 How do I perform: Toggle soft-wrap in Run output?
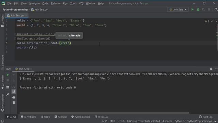(x=14, y=86)
